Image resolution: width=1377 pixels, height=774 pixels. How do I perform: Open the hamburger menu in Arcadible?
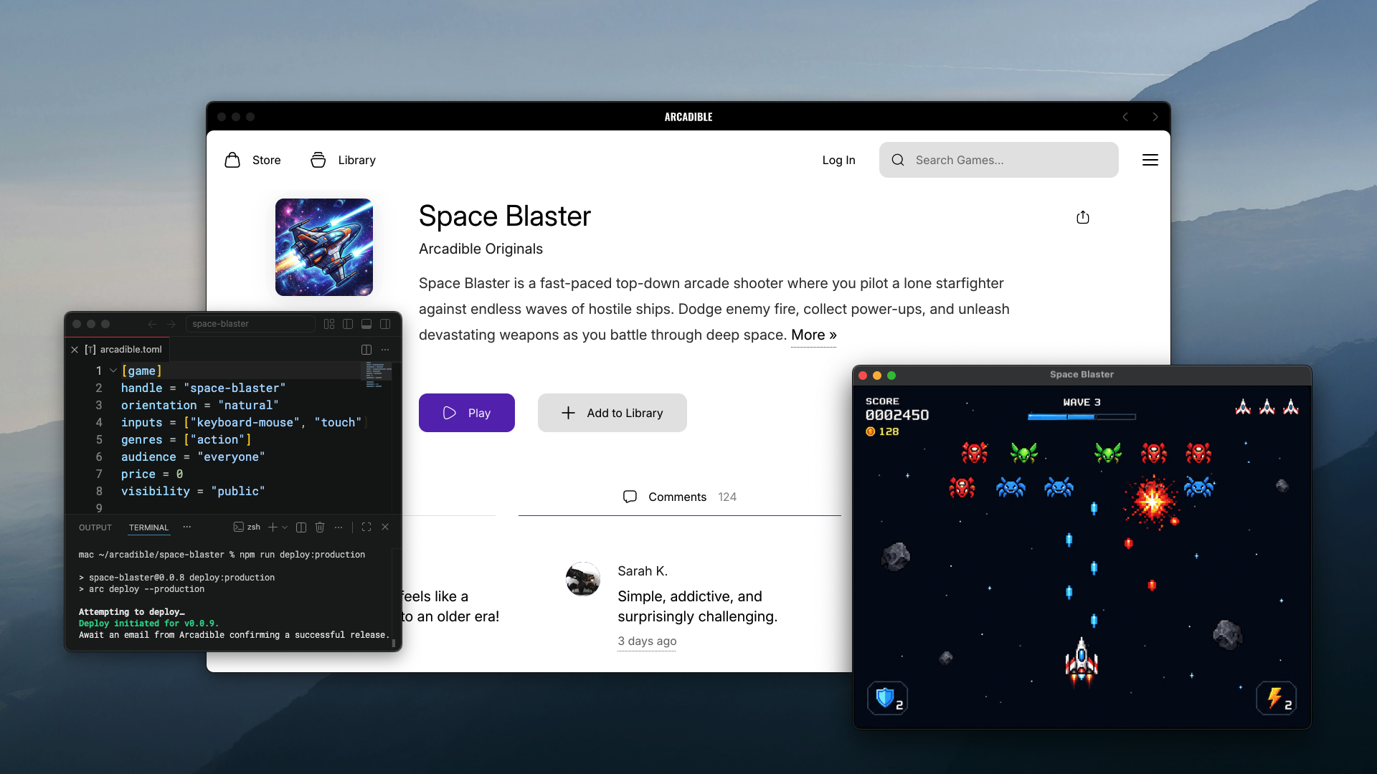click(x=1150, y=160)
